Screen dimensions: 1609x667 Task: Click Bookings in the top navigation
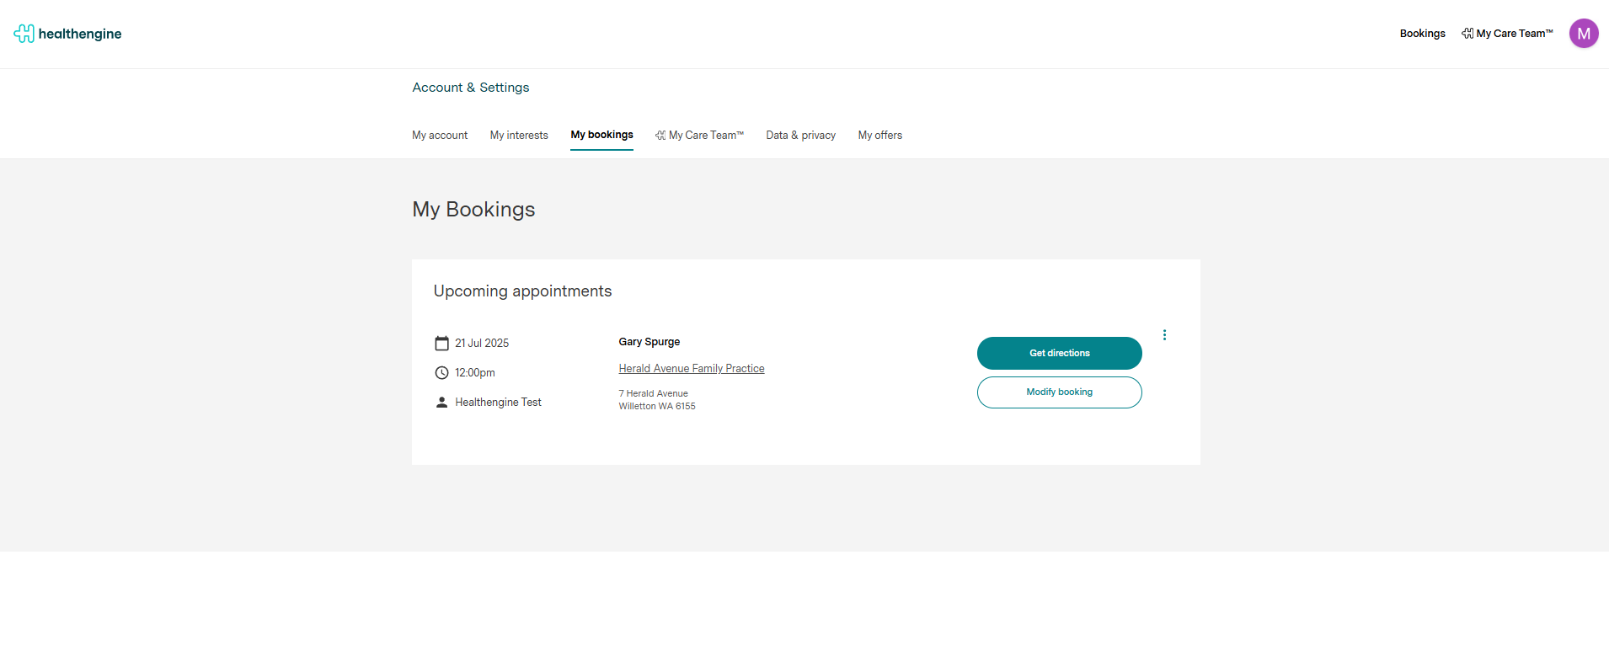pos(1422,34)
